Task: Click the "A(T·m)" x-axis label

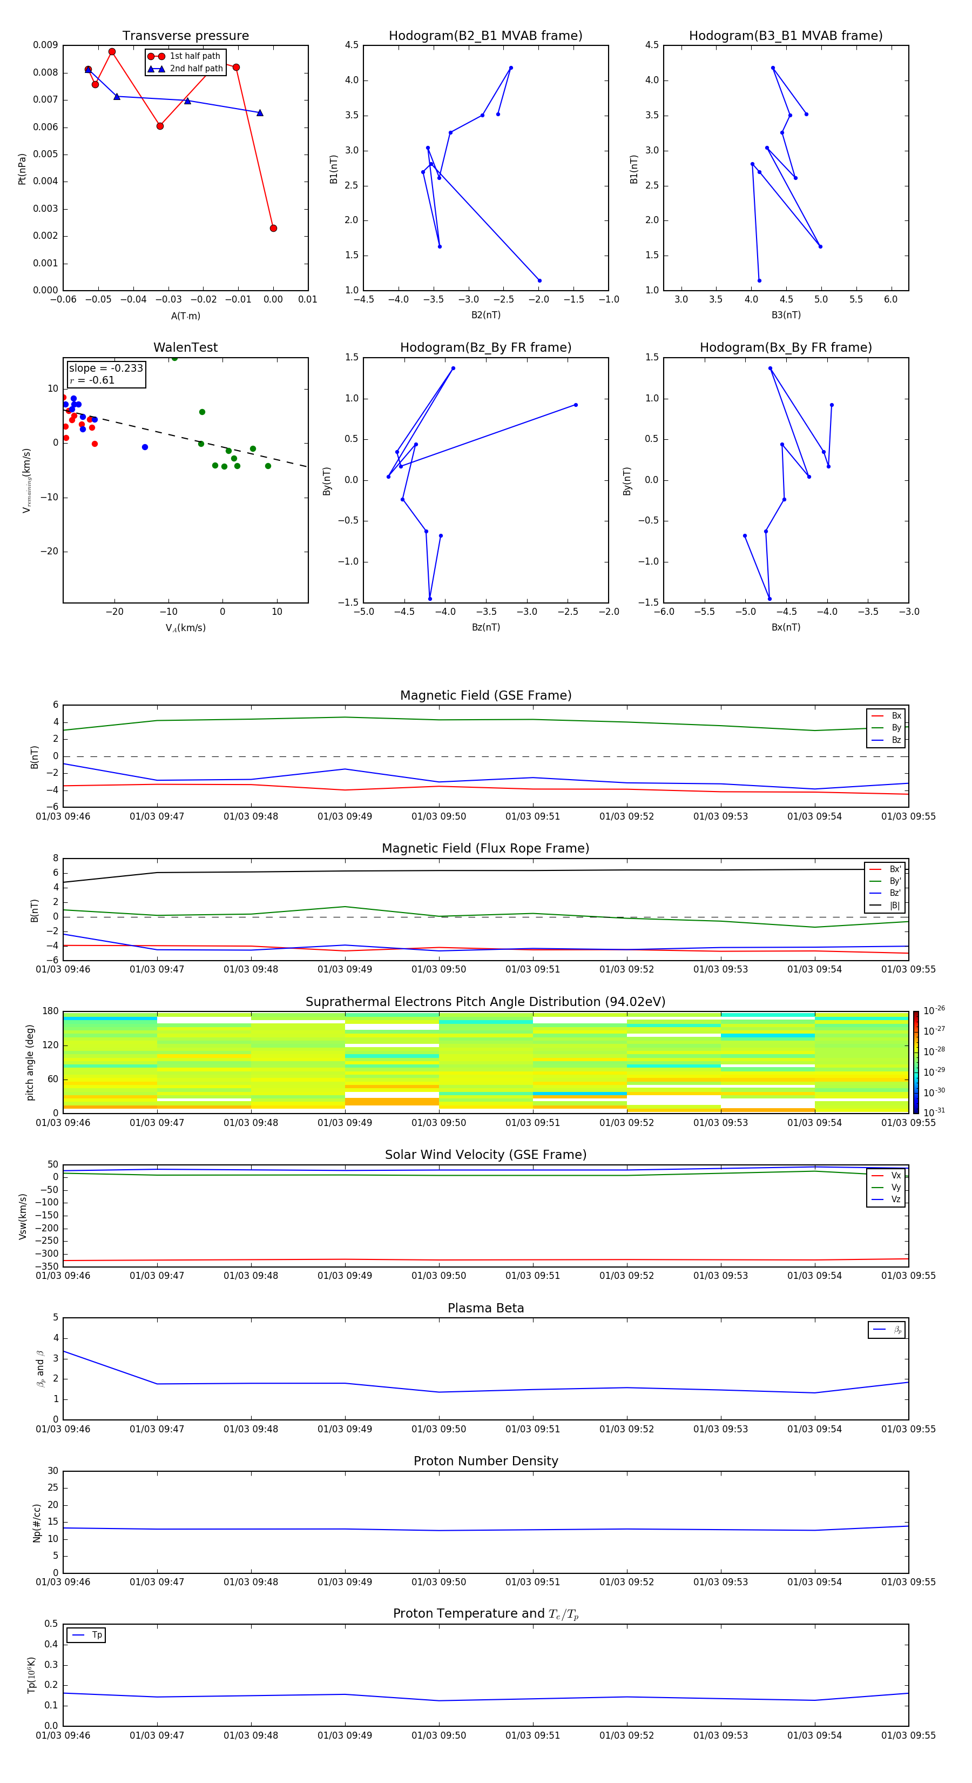Action: [x=185, y=316]
